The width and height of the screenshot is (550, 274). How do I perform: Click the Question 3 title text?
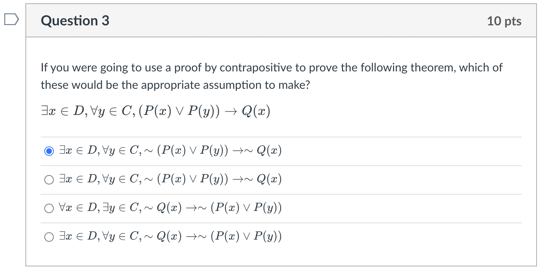(x=75, y=21)
